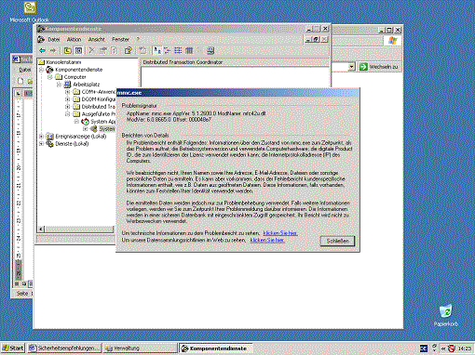This screenshot has width=475, height=355.
Task: Go back with the blue arrow toolbar icon
Action: [x=43, y=50]
